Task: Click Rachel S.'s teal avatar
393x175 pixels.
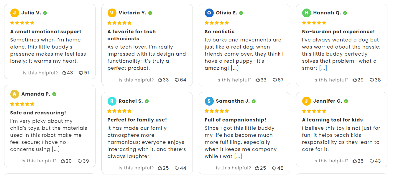Action: tap(112, 101)
